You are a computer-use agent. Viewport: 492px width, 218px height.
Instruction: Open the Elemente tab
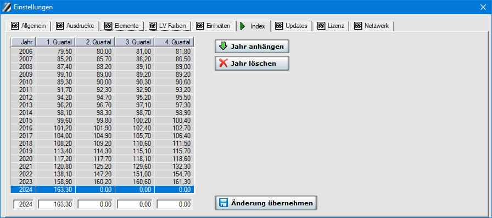(x=121, y=26)
